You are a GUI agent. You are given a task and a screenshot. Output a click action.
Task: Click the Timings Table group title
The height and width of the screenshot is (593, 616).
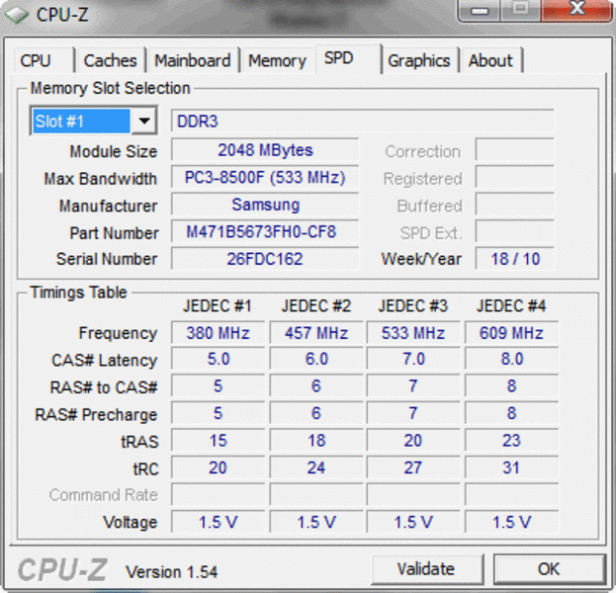pyautogui.click(x=78, y=293)
